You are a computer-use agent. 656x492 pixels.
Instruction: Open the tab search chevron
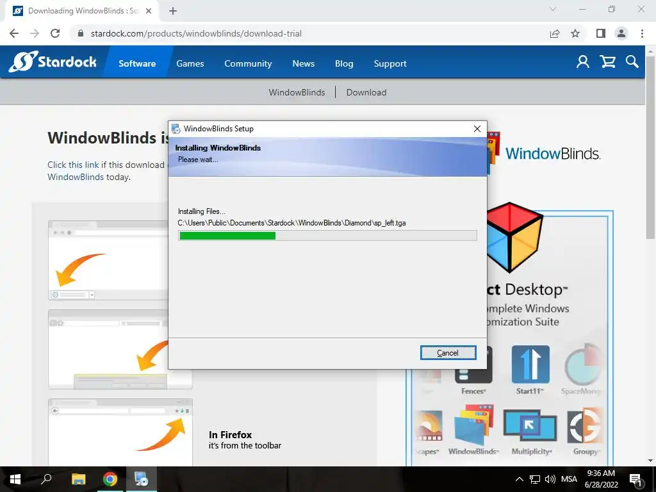click(x=553, y=9)
